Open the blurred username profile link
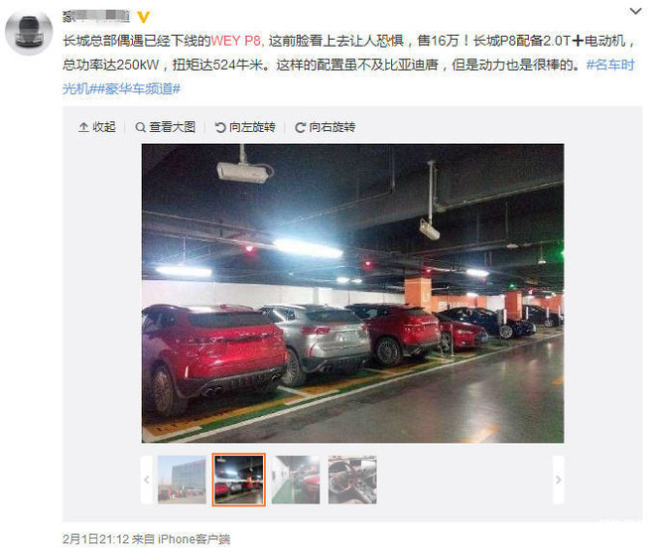This screenshot has height=554, width=655. click(x=96, y=16)
